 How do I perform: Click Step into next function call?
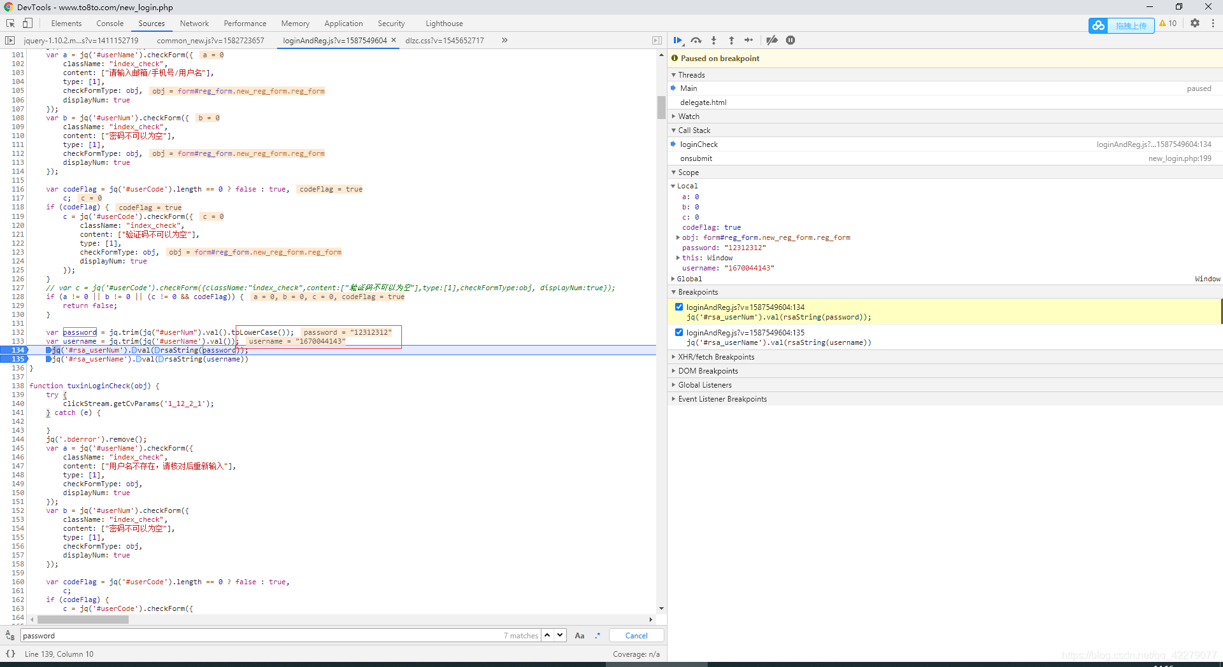pyautogui.click(x=713, y=40)
